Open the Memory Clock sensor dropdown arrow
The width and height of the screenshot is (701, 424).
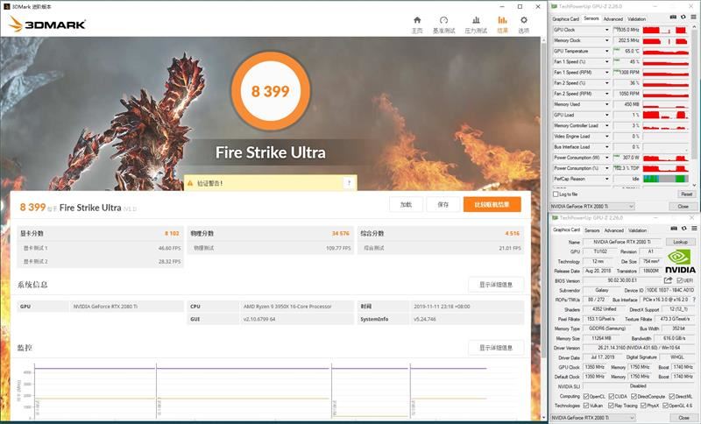coord(606,40)
